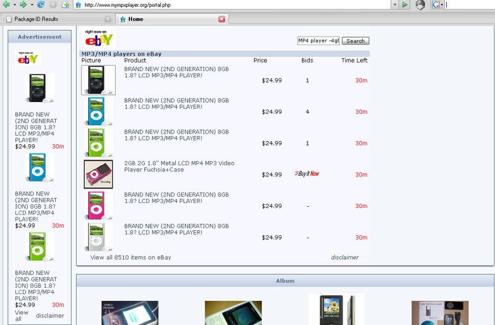Switch to the Package ID Results tab
The image size is (495, 325).
(x=36, y=19)
